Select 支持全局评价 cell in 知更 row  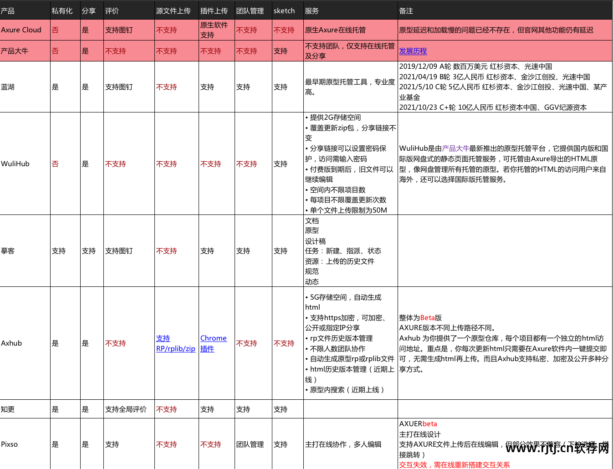click(129, 409)
